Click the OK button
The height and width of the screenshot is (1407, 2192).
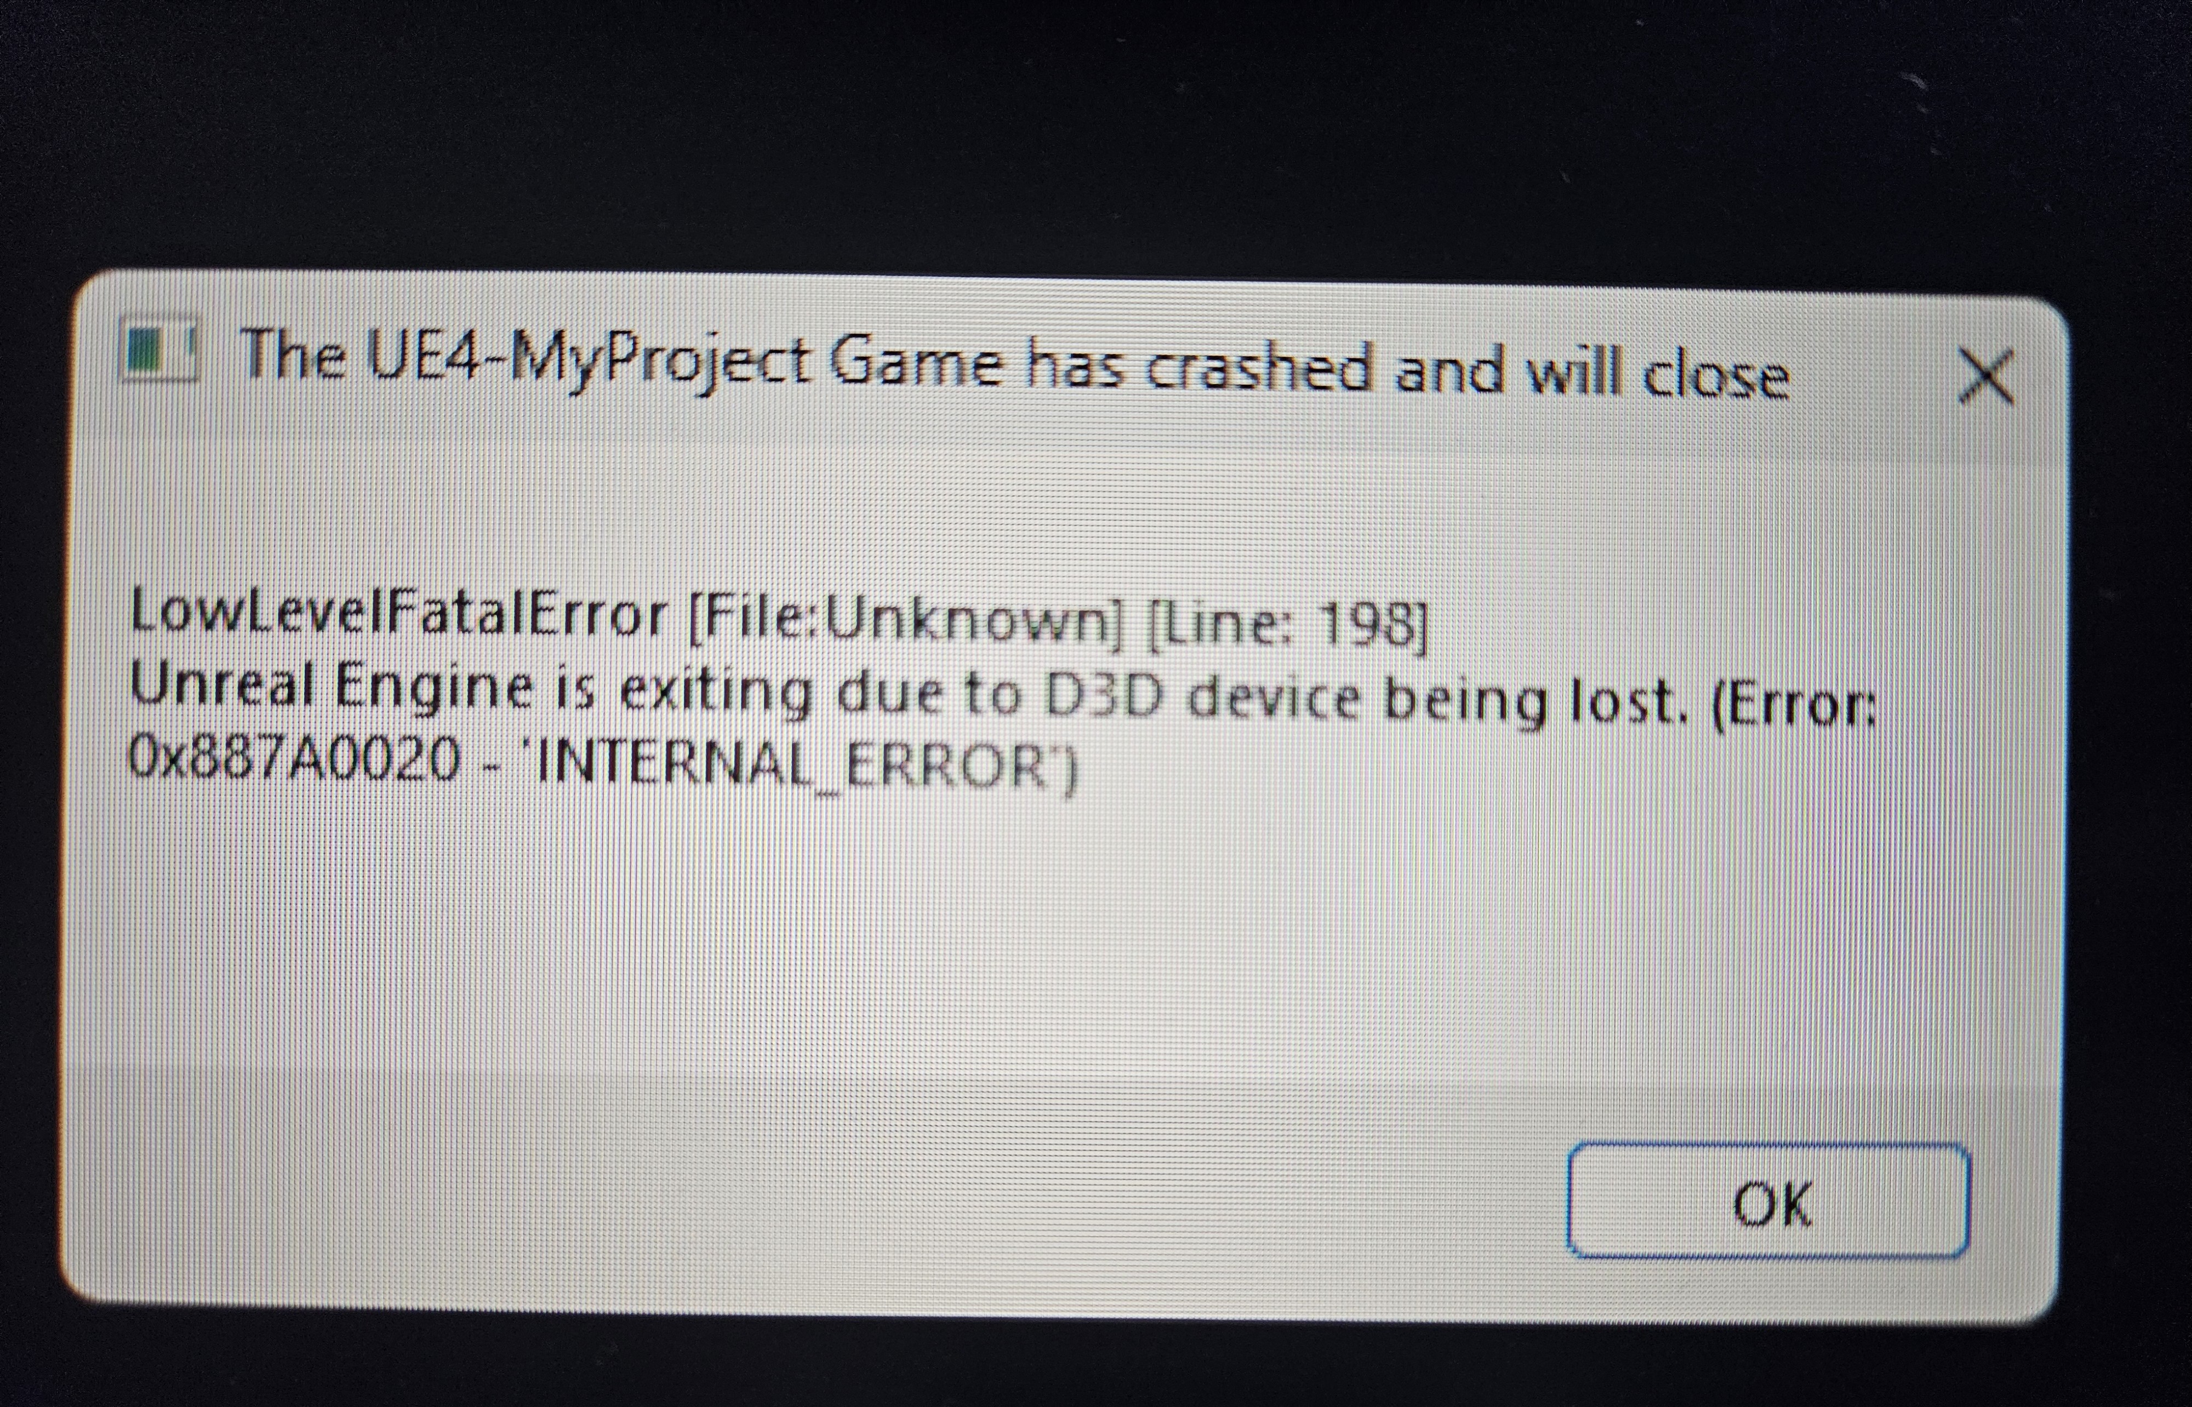(x=1767, y=1202)
